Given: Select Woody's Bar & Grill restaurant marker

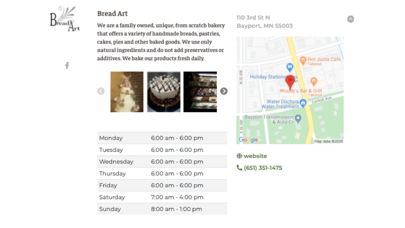Looking at the screenshot, I should [313, 82].
